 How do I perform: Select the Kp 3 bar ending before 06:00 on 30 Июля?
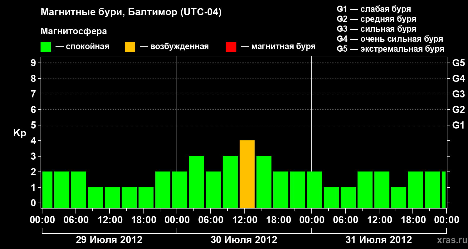point(197,182)
